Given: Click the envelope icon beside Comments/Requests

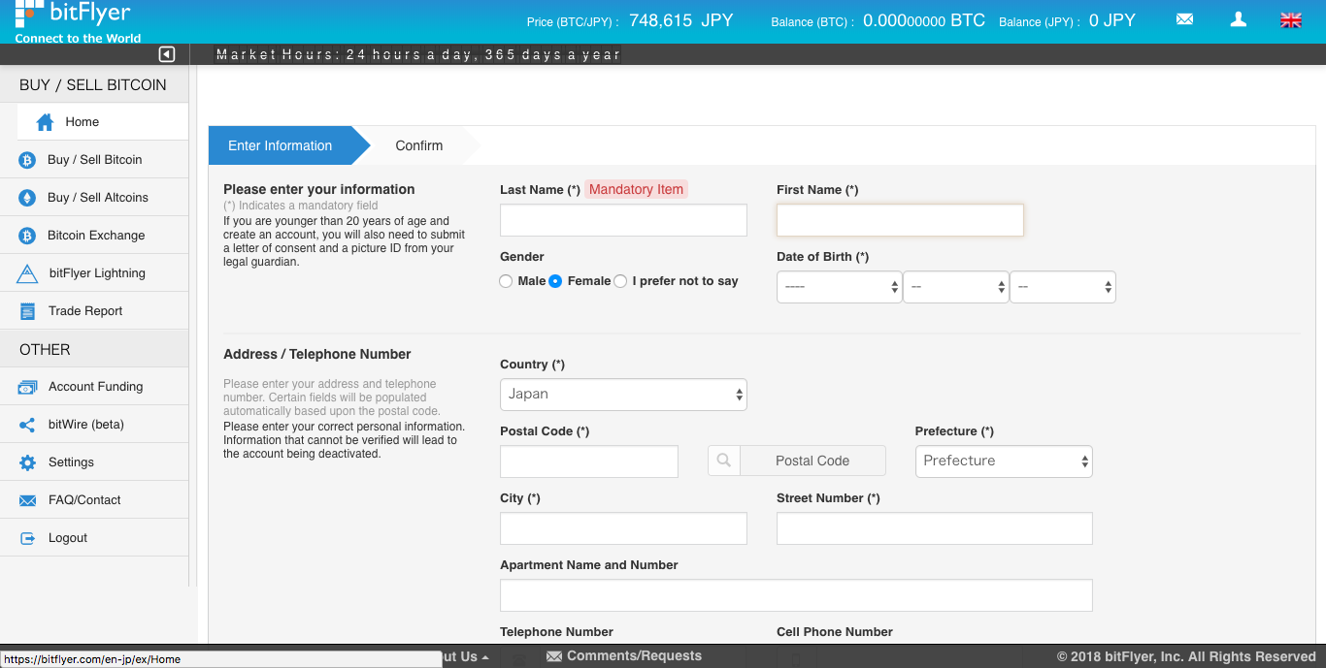Looking at the screenshot, I should coord(554,656).
